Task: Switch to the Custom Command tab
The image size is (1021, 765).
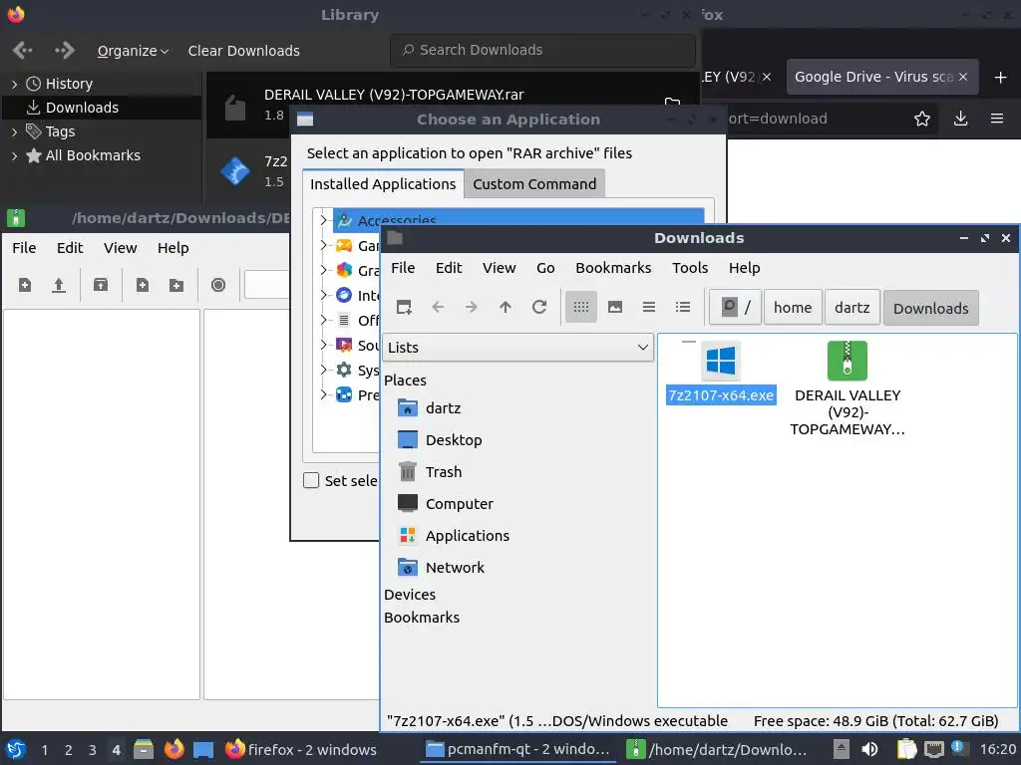Action: [534, 184]
